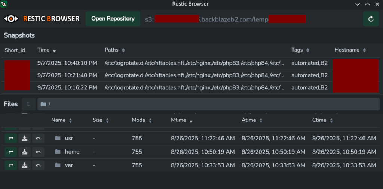
Task: Click the folder icon next to home
Action: tap(58, 152)
